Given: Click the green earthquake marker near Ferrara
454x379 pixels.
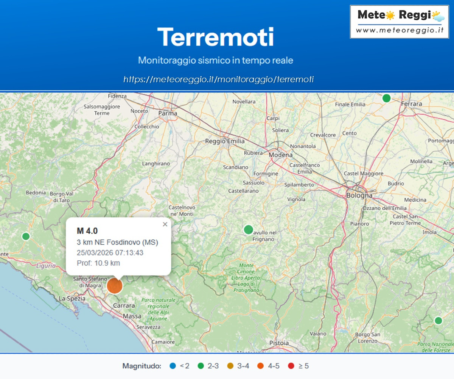Looking at the screenshot, I should (x=387, y=98).
